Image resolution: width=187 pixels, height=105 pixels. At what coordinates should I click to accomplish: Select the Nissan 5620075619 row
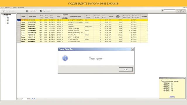(82, 35)
